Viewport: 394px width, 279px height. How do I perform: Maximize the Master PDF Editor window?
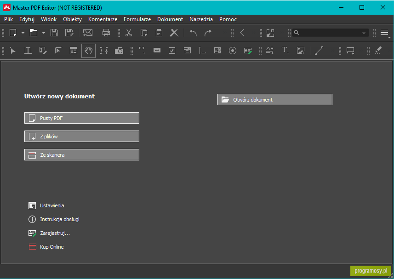[362, 7]
